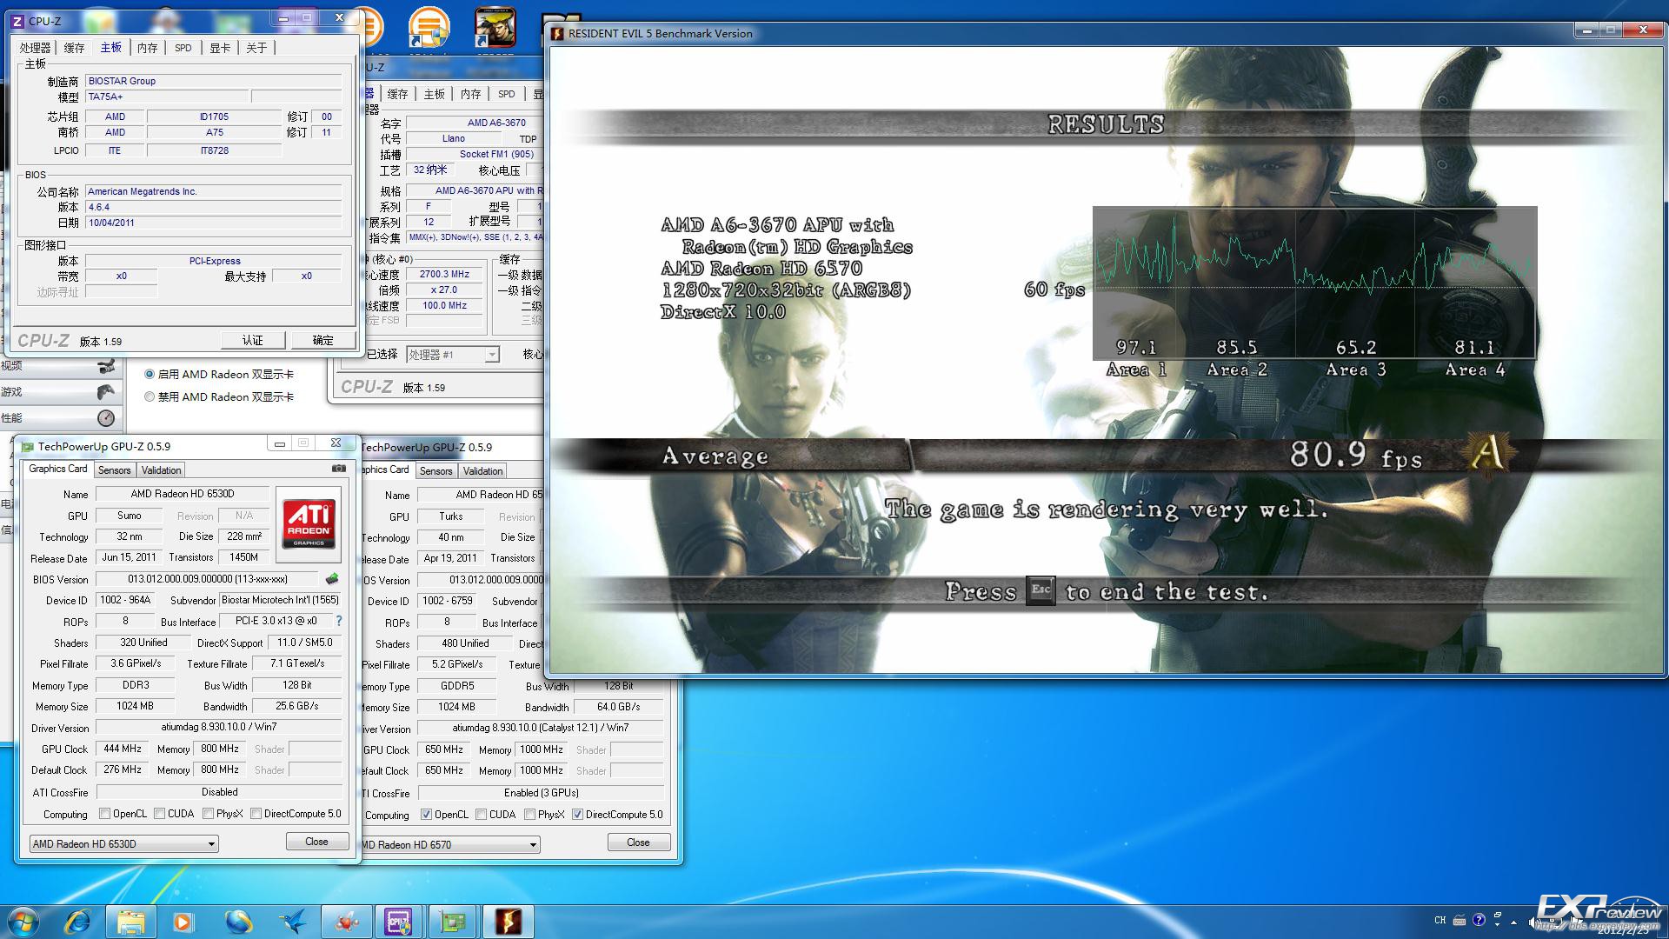Open the Radeon HD 6570 adapter dropdown

pyautogui.click(x=450, y=844)
